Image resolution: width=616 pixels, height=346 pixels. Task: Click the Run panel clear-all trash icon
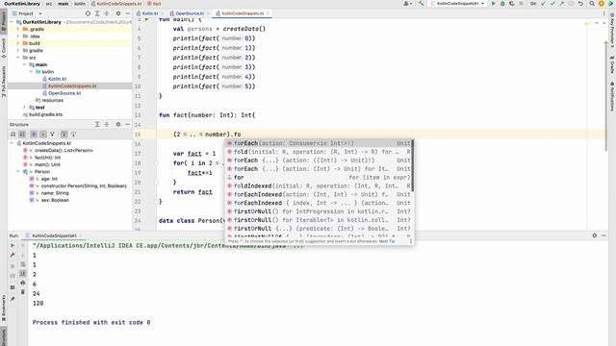click(x=23, y=292)
